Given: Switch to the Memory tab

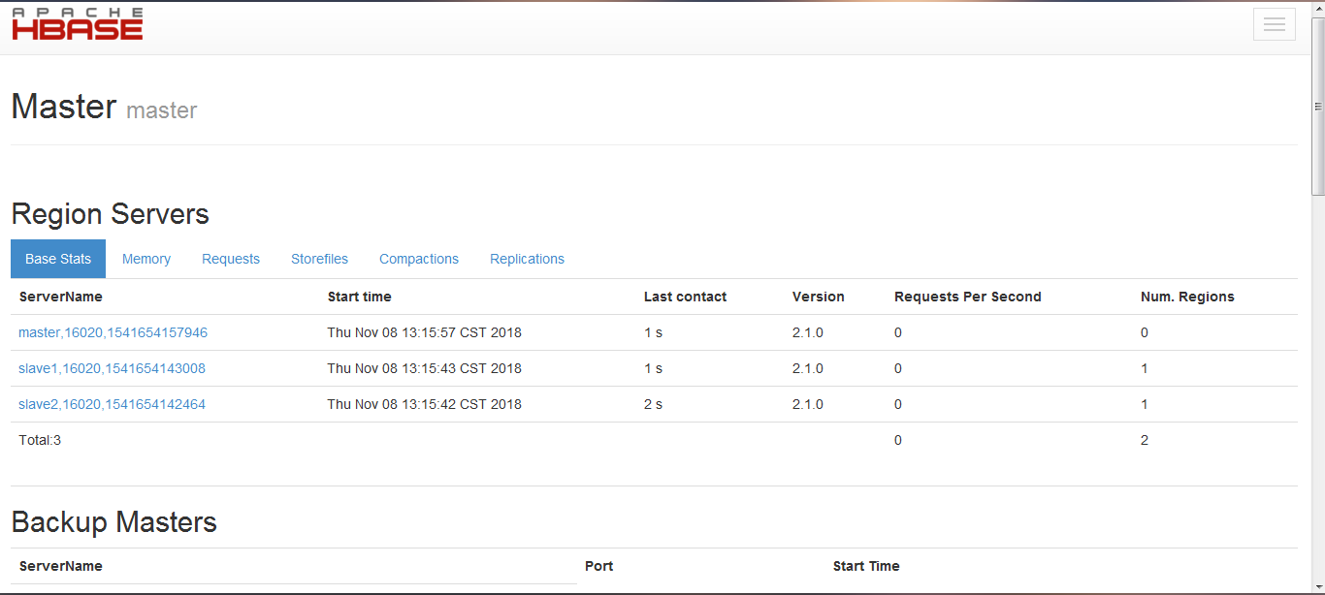Looking at the screenshot, I should (146, 259).
